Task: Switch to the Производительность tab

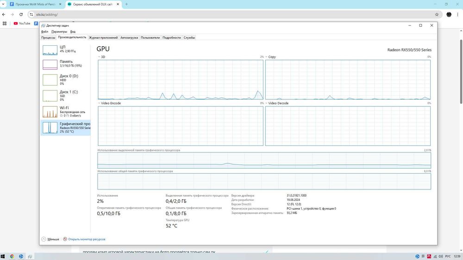Action: [72, 37]
